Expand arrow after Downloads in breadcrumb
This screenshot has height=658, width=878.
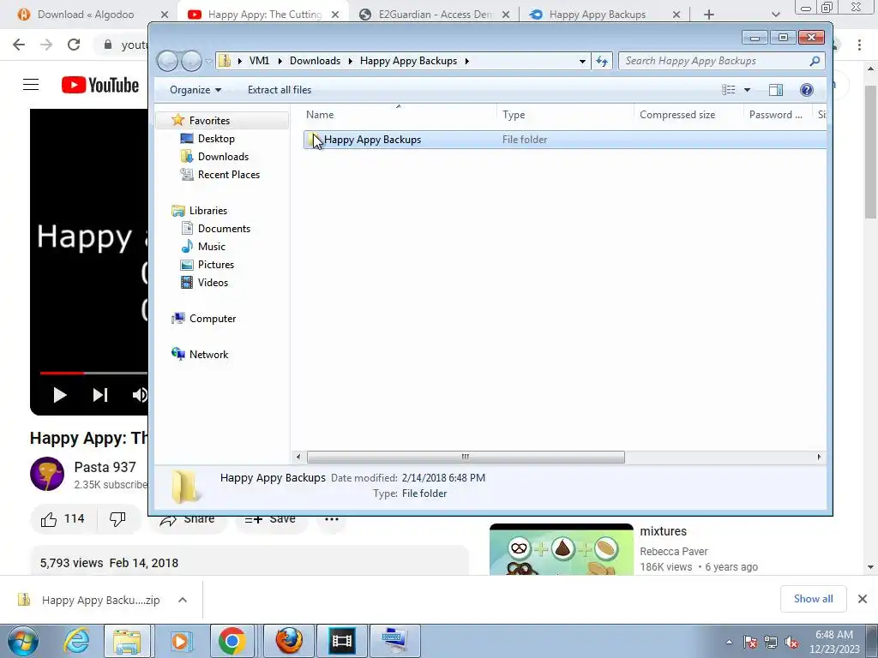click(x=351, y=61)
